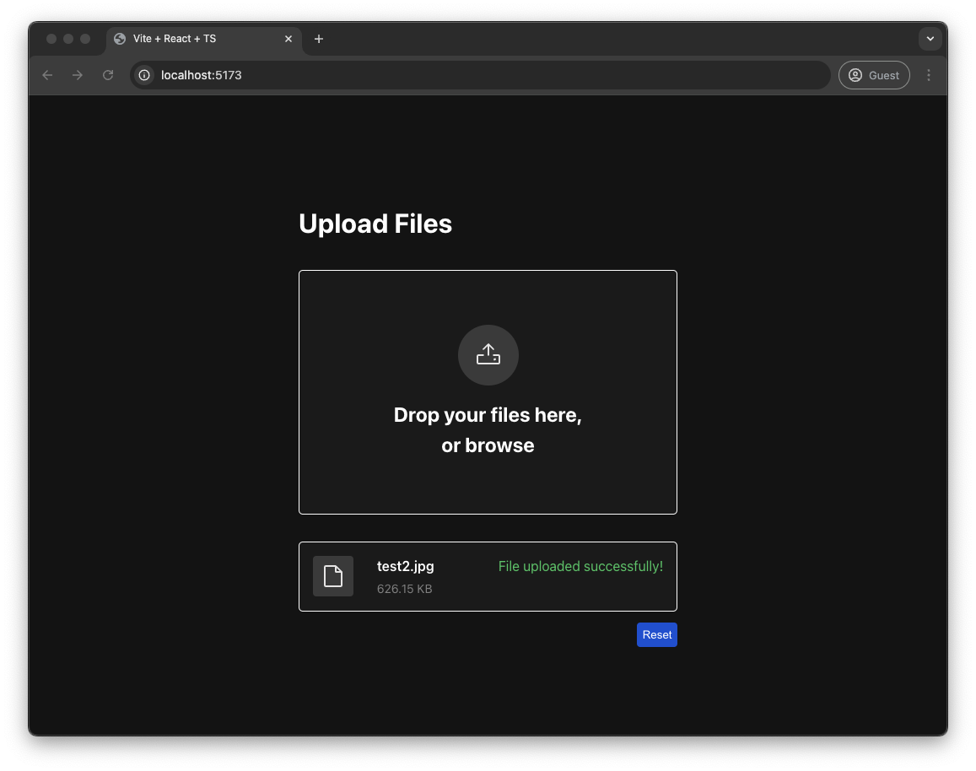Expand the tab overview chevron at top right
The width and height of the screenshot is (976, 771).
click(930, 39)
